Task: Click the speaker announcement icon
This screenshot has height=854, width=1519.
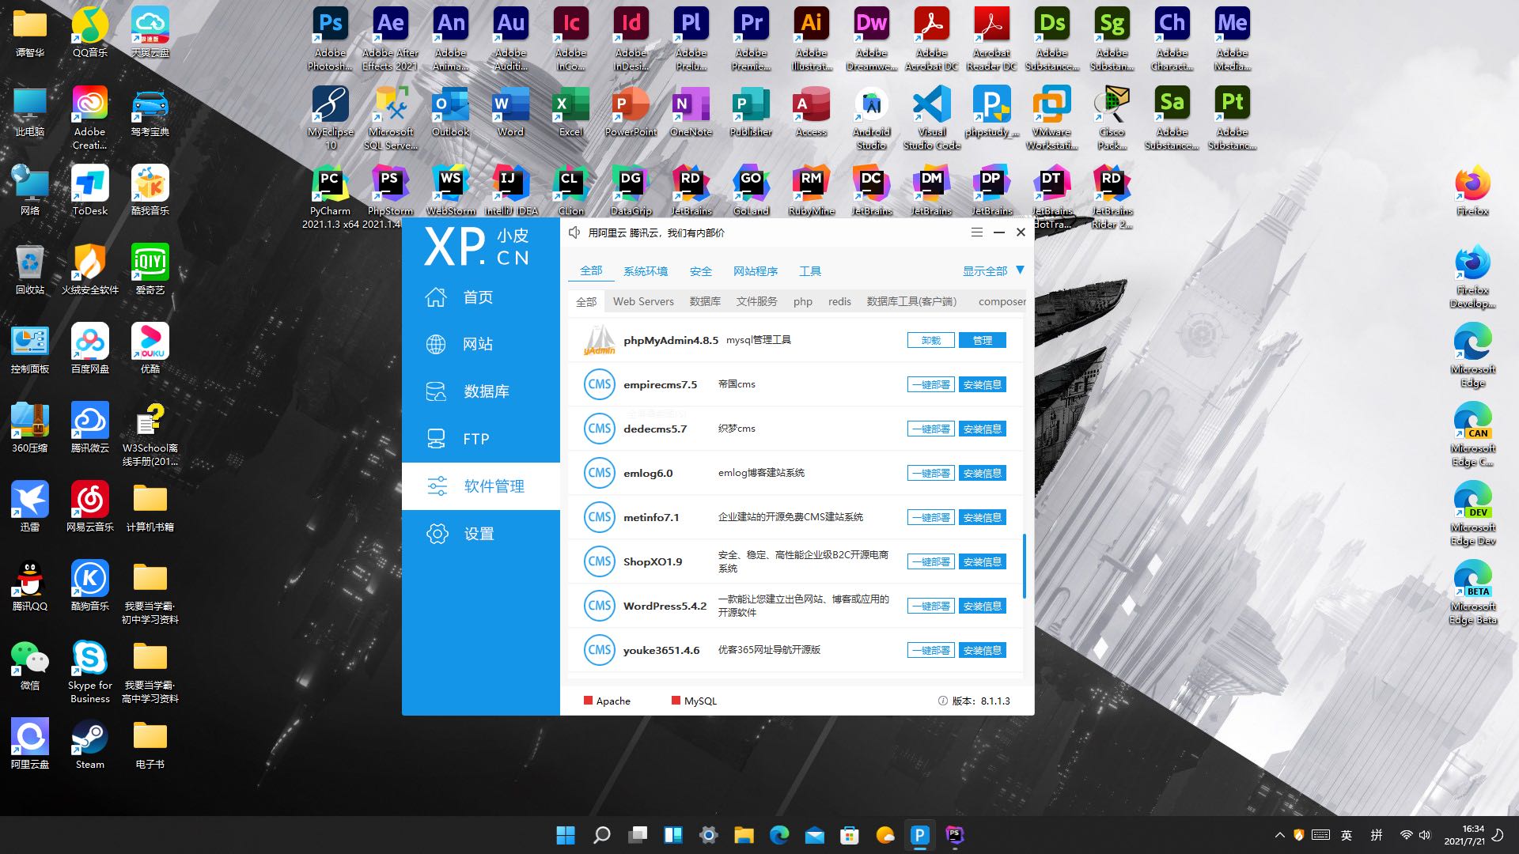Action: point(575,232)
